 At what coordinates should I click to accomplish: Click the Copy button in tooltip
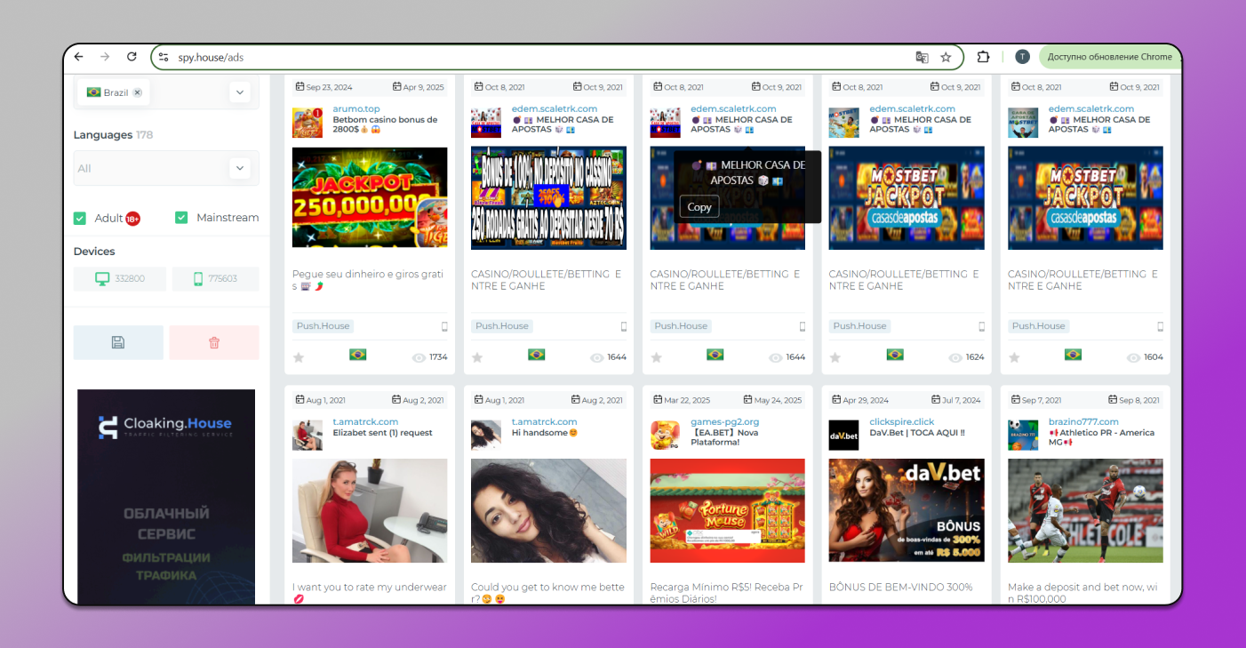699,207
